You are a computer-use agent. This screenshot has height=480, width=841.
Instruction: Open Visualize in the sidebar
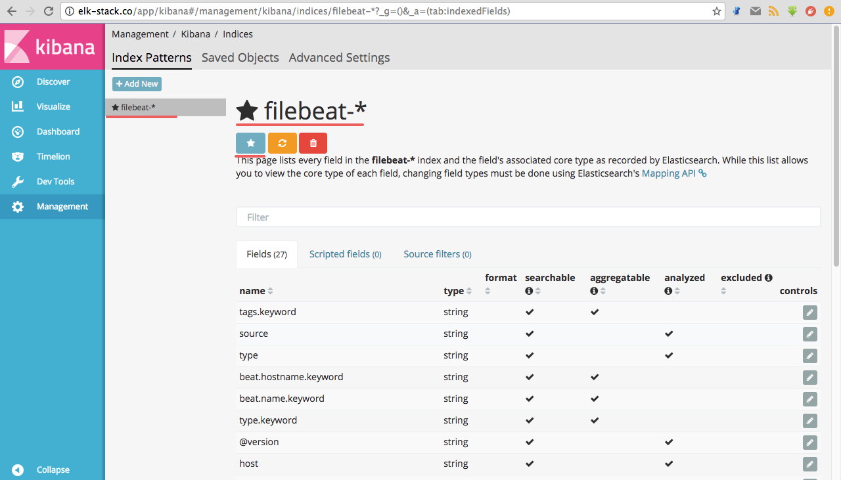coord(53,107)
